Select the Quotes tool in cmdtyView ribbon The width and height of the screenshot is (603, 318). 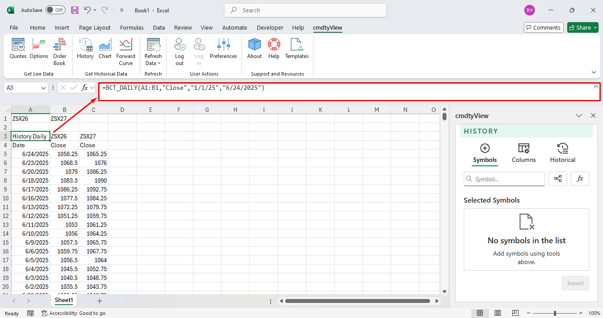coord(18,49)
